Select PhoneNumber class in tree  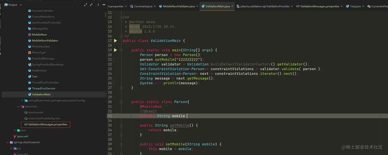pos(41,47)
